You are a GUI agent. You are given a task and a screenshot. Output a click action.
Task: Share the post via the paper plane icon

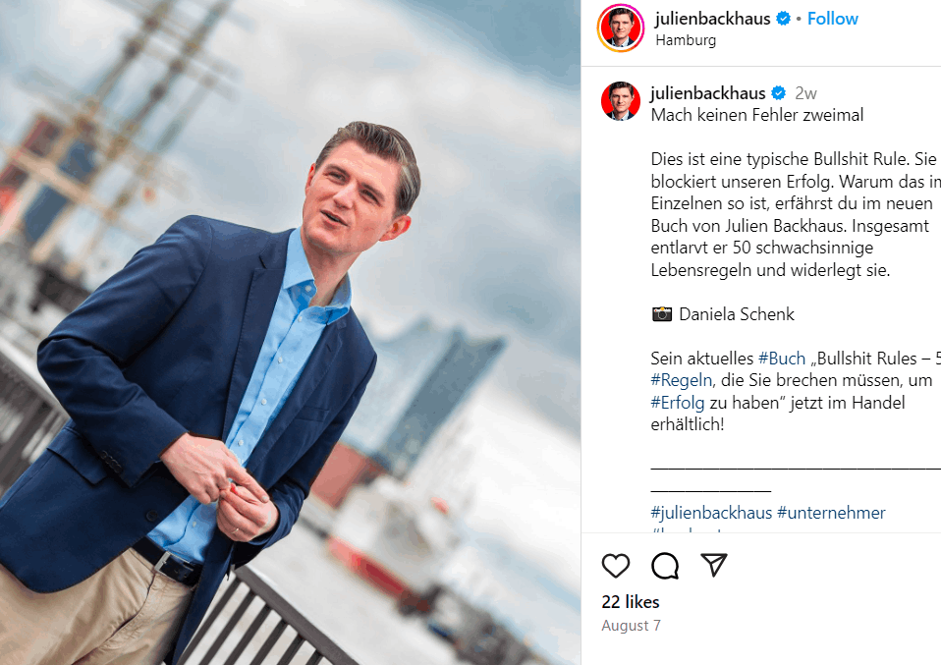pyautogui.click(x=714, y=565)
